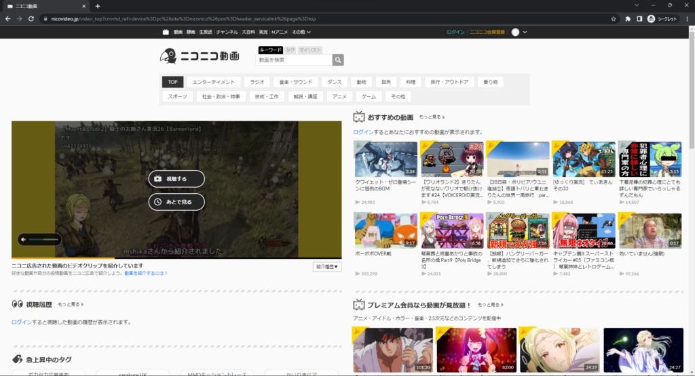
Task: Open Nアニメ in the top menu
Action: coord(280,32)
